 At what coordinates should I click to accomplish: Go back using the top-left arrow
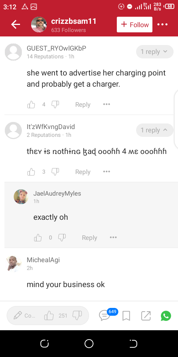coord(16,25)
